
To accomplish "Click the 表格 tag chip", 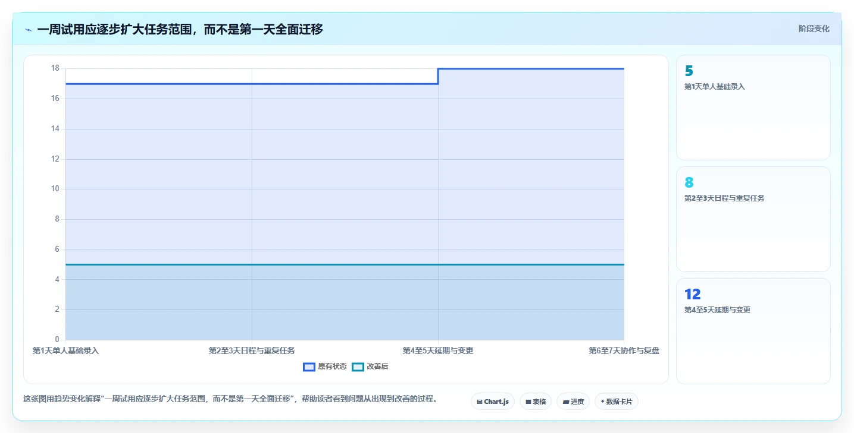I will (x=536, y=402).
